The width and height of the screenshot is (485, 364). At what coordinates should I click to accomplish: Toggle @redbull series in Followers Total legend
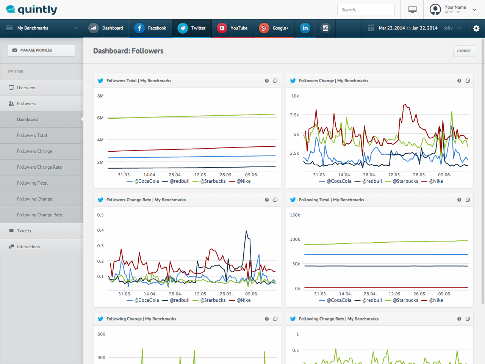176,181
